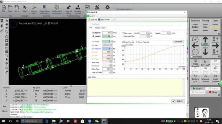Open the Log tab
Image resolution: width=222 pixels, height=124 pixels.
click(x=4, y=106)
